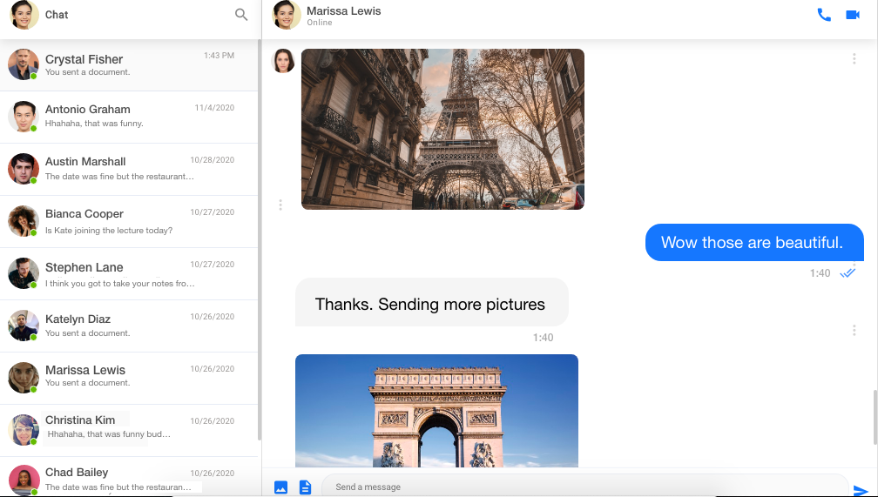Click the "10/28/2020" date
The image size is (878, 497).
click(213, 159)
